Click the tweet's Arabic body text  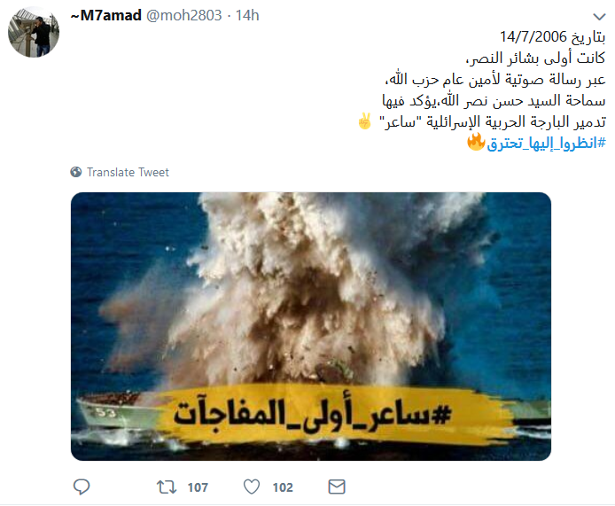click(482, 90)
